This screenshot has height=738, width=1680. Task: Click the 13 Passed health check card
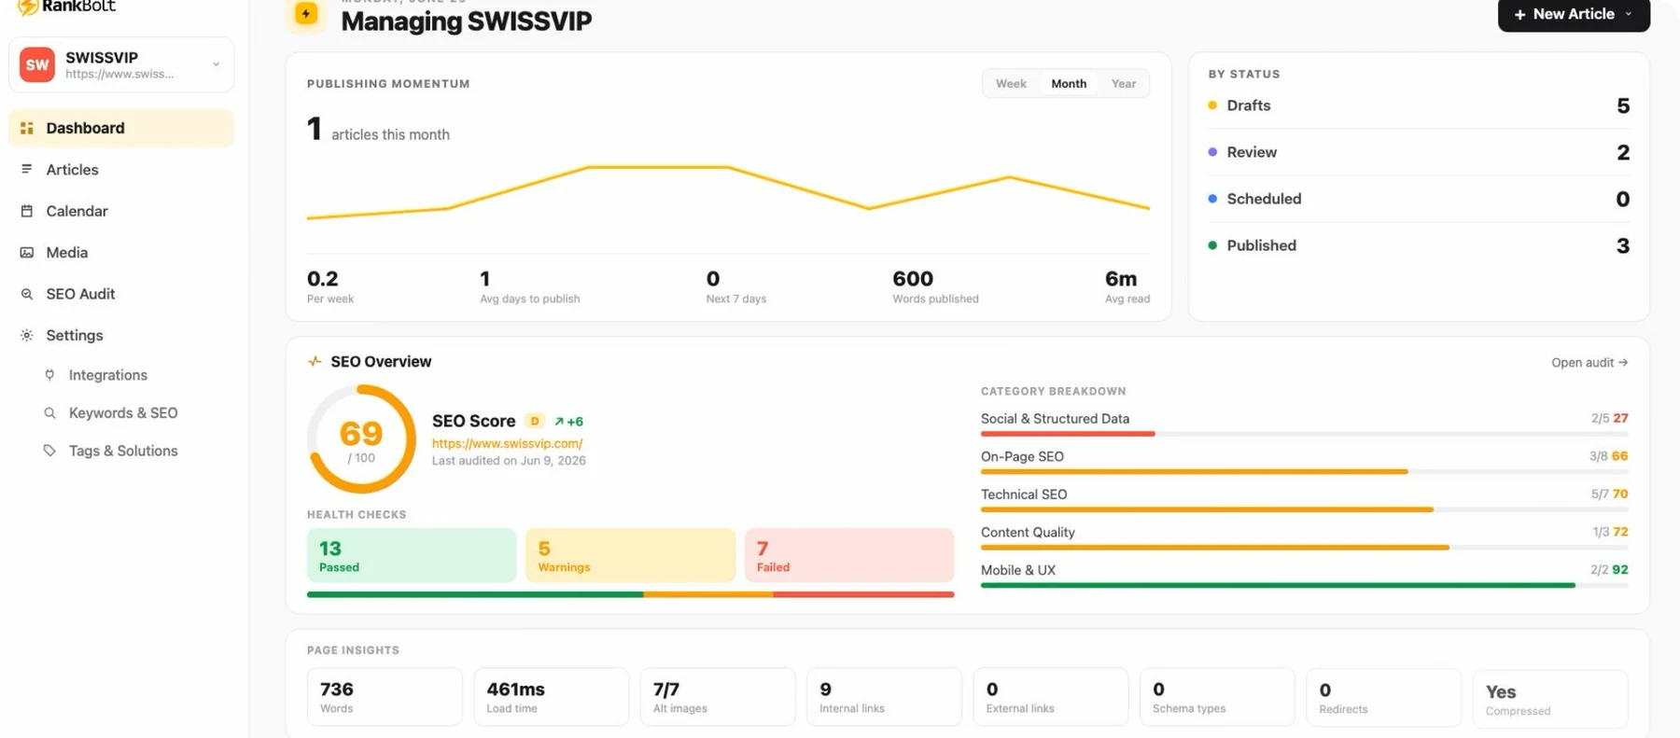tap(412, 555)
